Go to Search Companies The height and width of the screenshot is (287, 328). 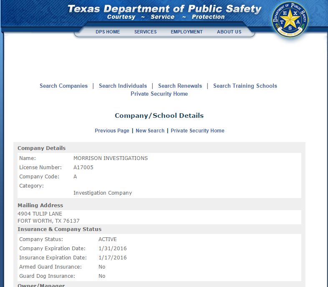63,86
